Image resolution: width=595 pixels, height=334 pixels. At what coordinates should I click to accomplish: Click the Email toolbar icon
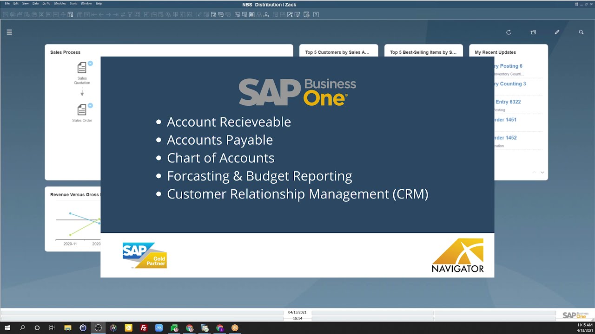(20, 14)
